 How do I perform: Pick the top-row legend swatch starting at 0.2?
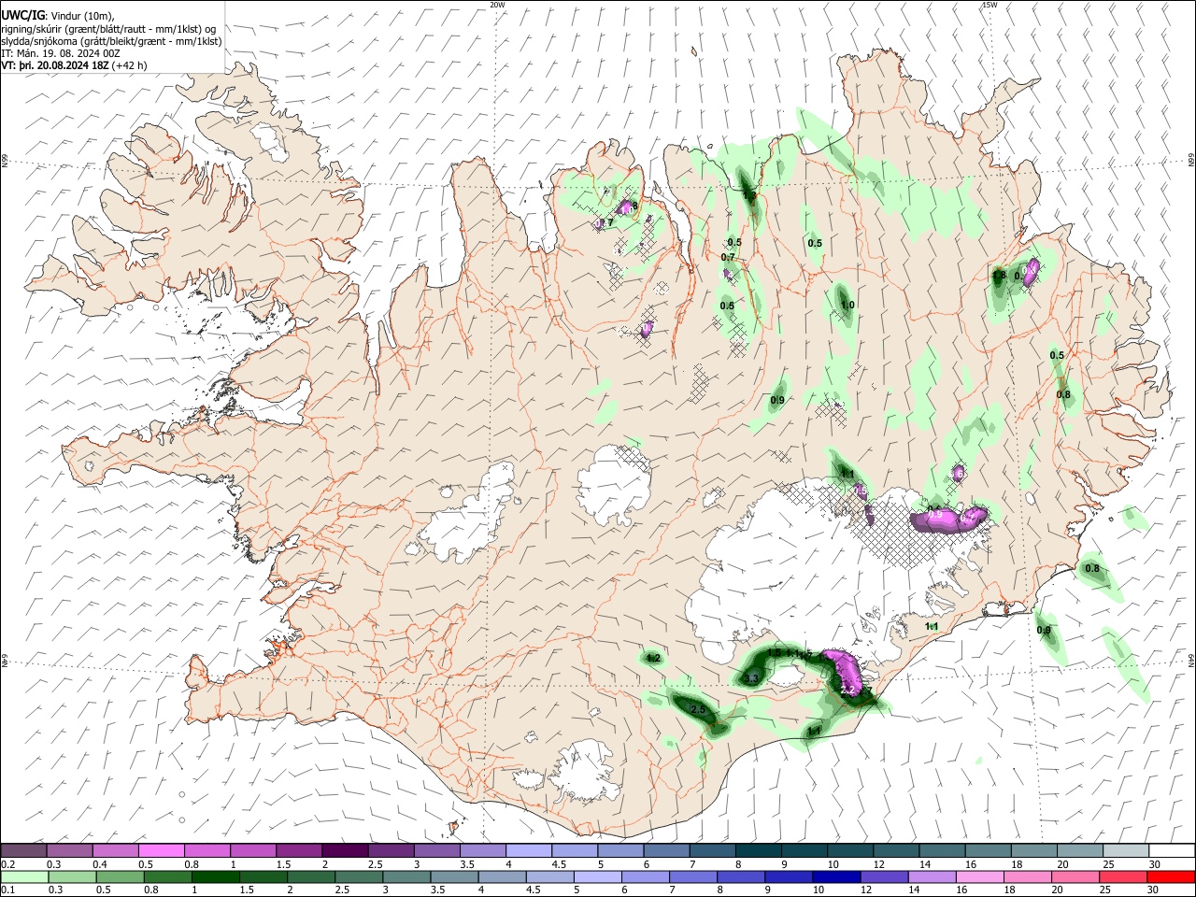(x=23, y=850)
